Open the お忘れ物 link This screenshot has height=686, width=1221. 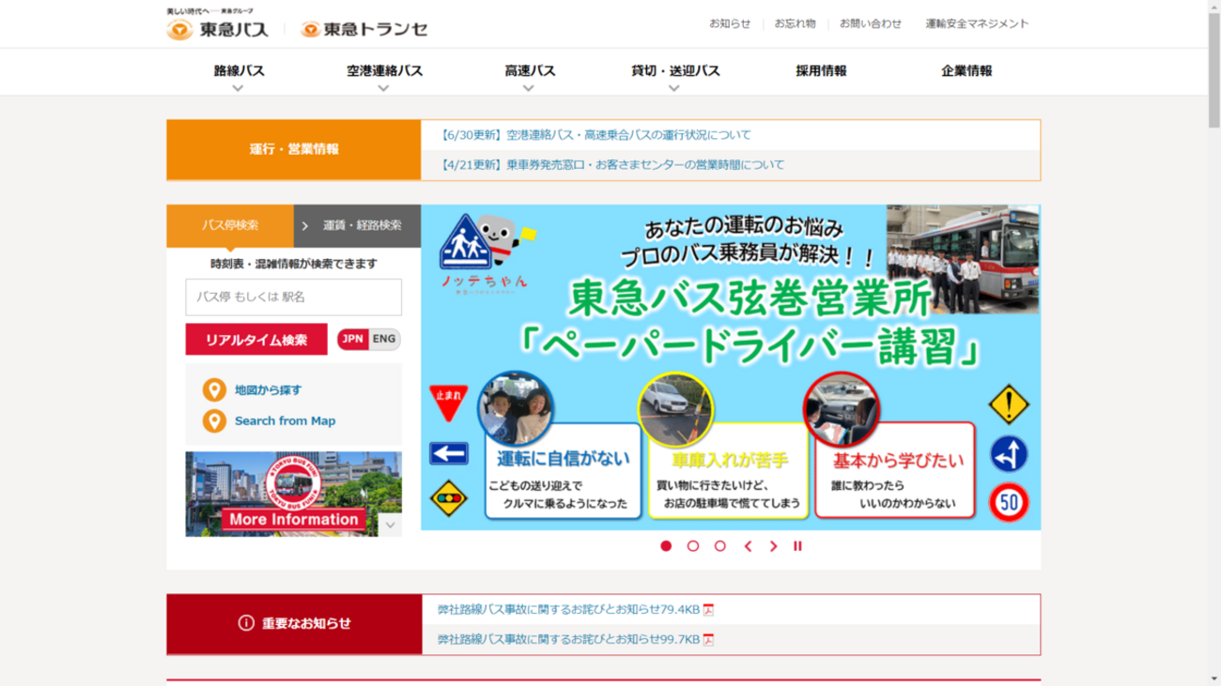tap(795, 23)
